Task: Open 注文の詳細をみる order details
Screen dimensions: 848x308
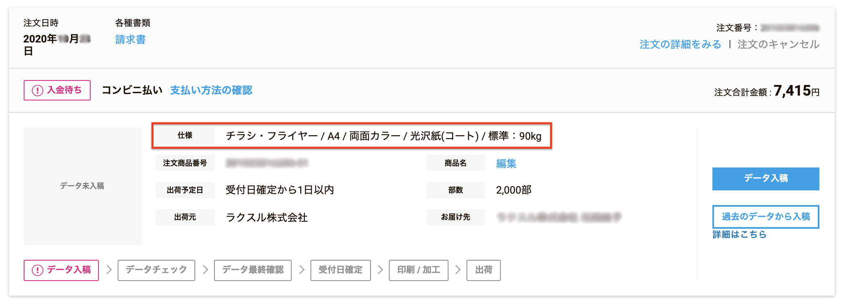Action: click(680, 44)
